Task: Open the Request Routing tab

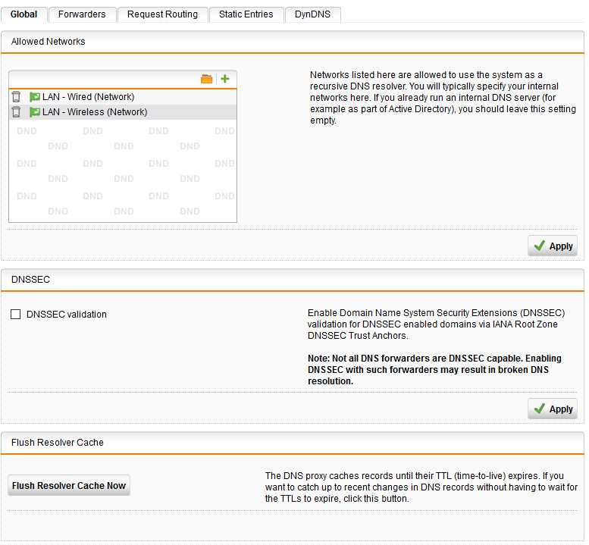Action: click(162, 14)
